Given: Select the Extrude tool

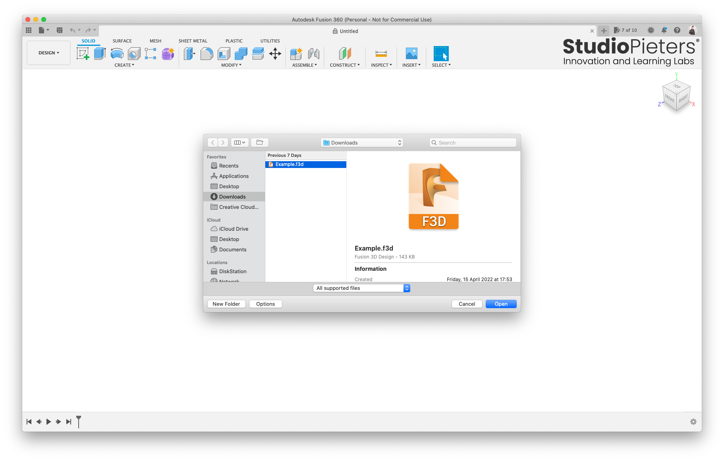Looking at the screenshot, I should (x=100, y=54).
